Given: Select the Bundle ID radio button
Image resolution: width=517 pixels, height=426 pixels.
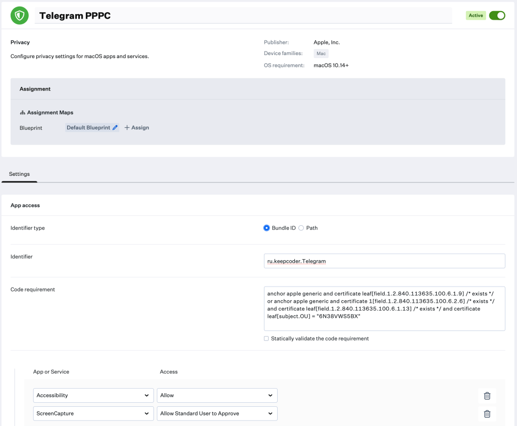Looking at the screenshot, I should click(x=267, y=228).
